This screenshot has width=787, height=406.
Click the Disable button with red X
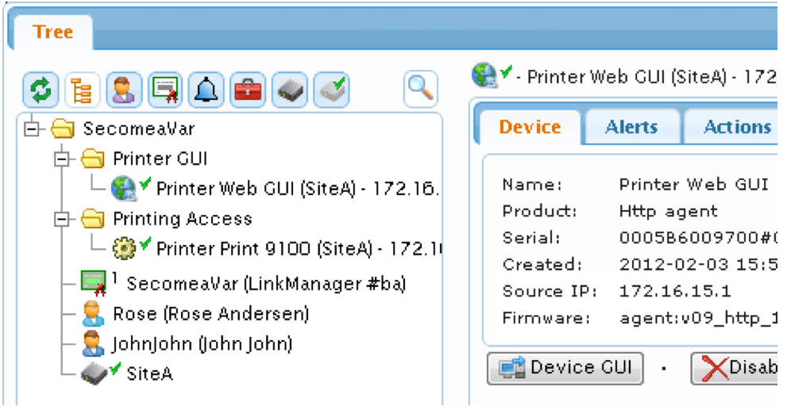tap(736, 369)
